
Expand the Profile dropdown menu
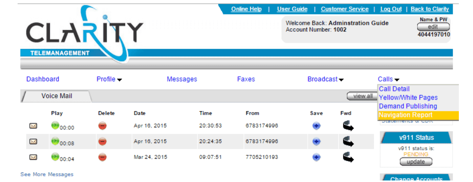coord(109,79)
